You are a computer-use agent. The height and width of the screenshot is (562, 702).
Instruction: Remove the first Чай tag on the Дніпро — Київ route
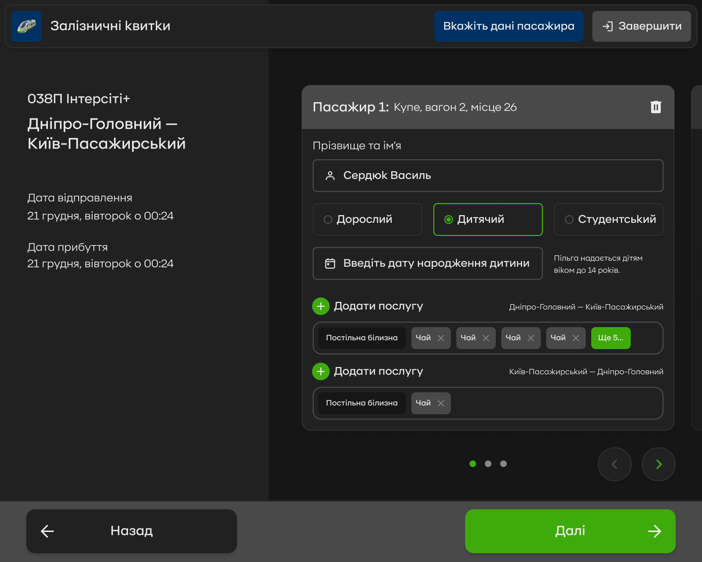[441, 338]
